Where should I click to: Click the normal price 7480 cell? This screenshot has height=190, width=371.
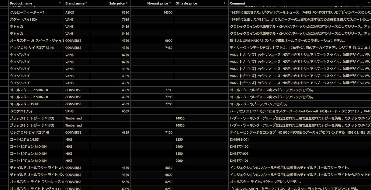(x=152, y=48)
